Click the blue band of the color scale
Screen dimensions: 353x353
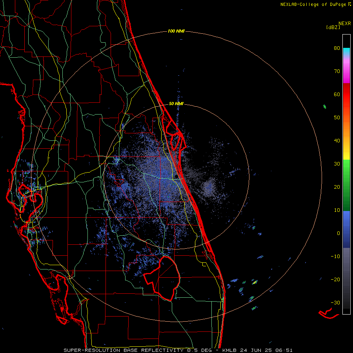coord(346,229)
